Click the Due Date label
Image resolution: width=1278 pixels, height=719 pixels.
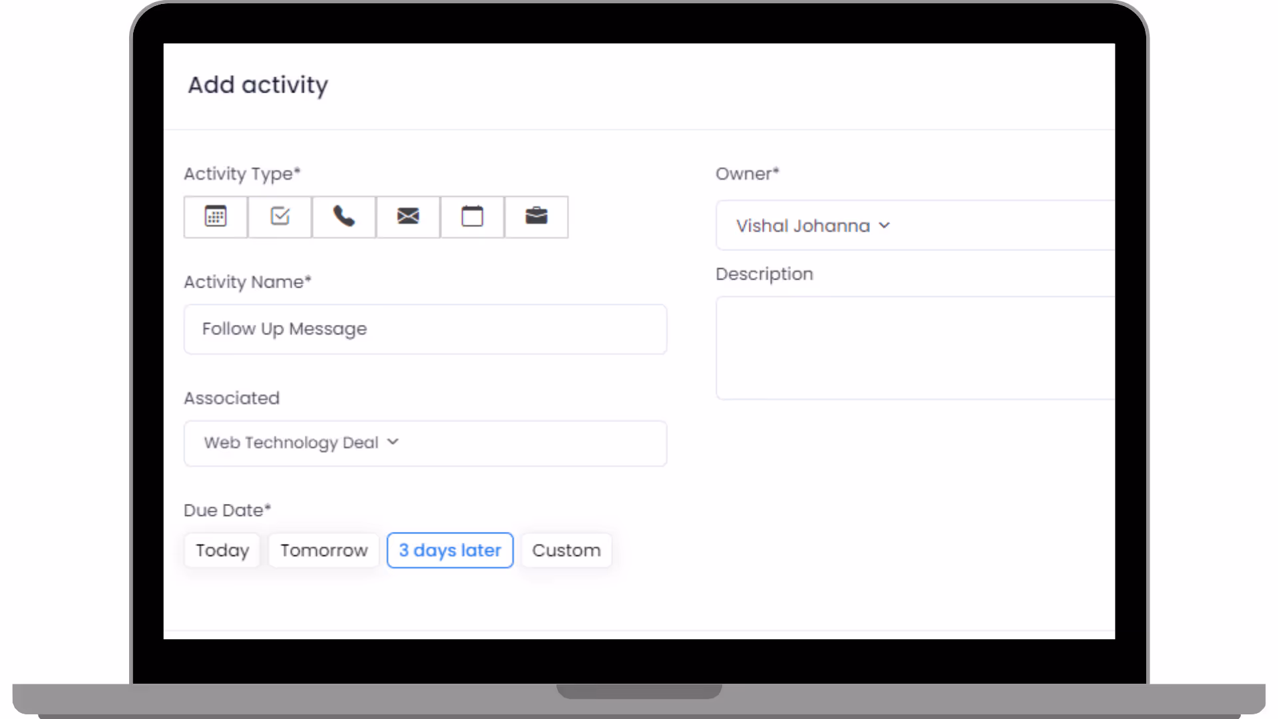(227, 510)
